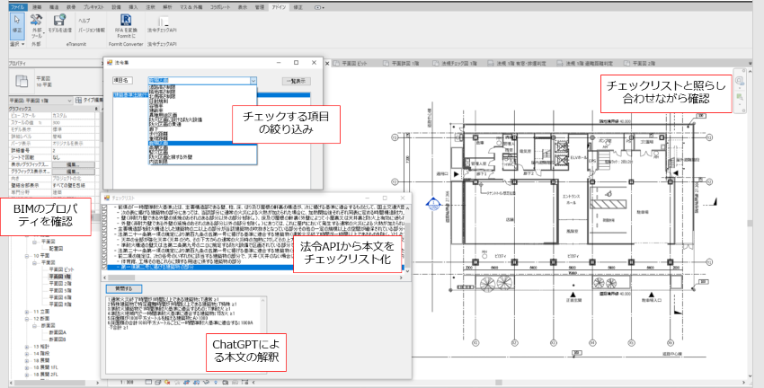Image resolution: width=764 pixels, height=388 pixels.
Task: Open the 平面図: 平面図 1階 type selector
Action: pyautogui.click(x=40, y=101)
